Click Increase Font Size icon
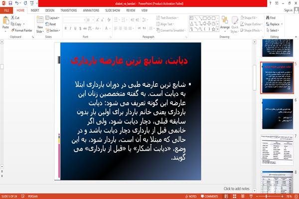 click(x=98, y=20)
